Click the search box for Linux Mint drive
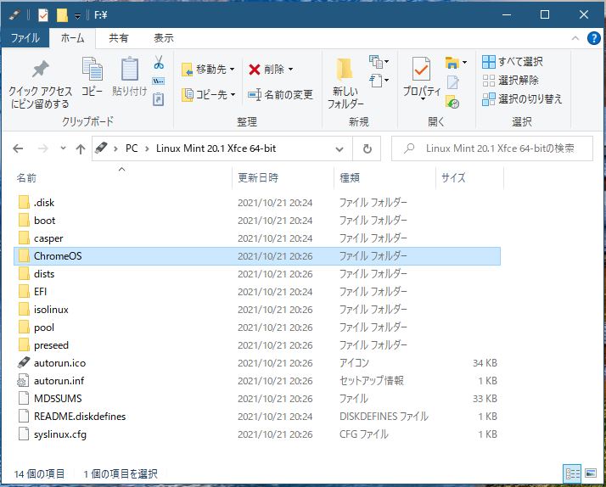This screenshot has height=487, width=606. coord(499,148)
